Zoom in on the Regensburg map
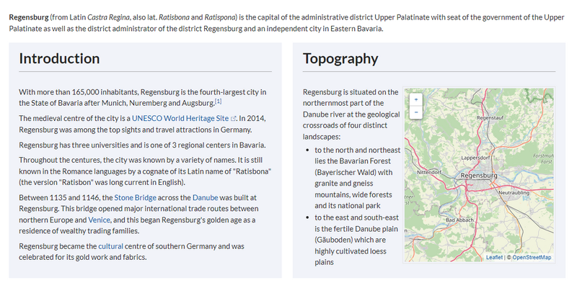This screenshot has height=288, width=577. point(415,100)
